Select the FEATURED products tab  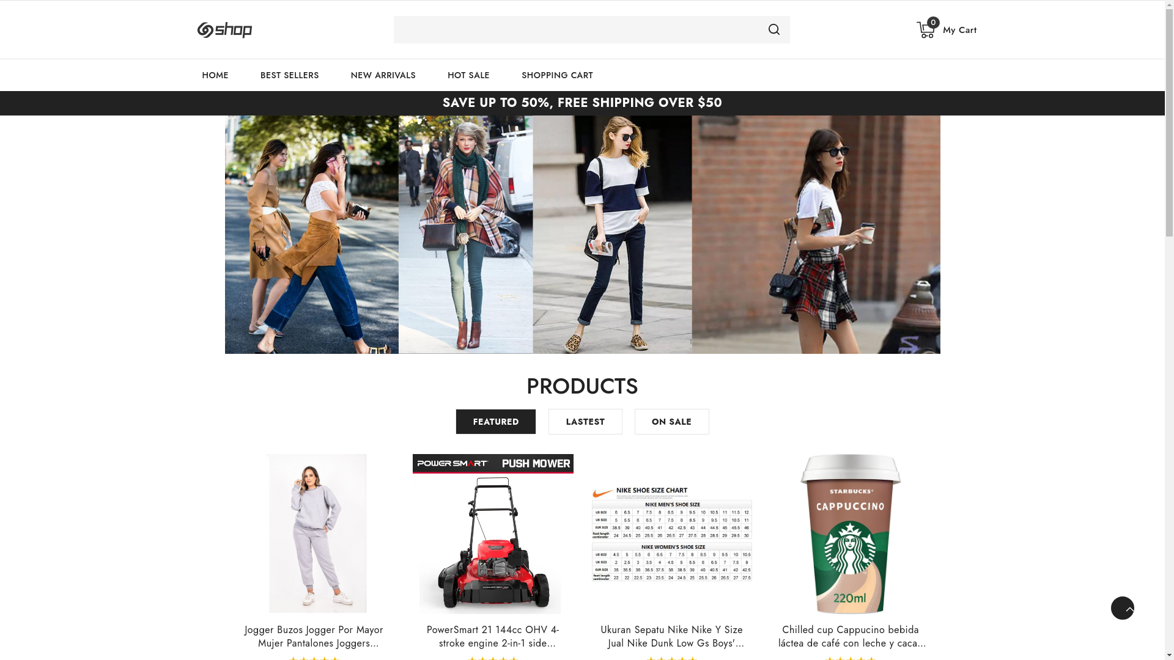tap(496, 422)
